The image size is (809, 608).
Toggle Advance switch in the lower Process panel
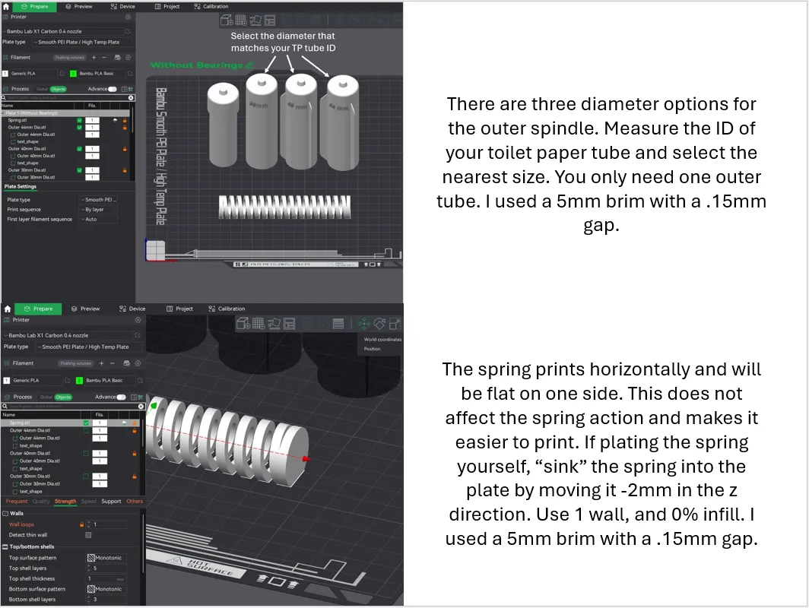coord(121,397)
